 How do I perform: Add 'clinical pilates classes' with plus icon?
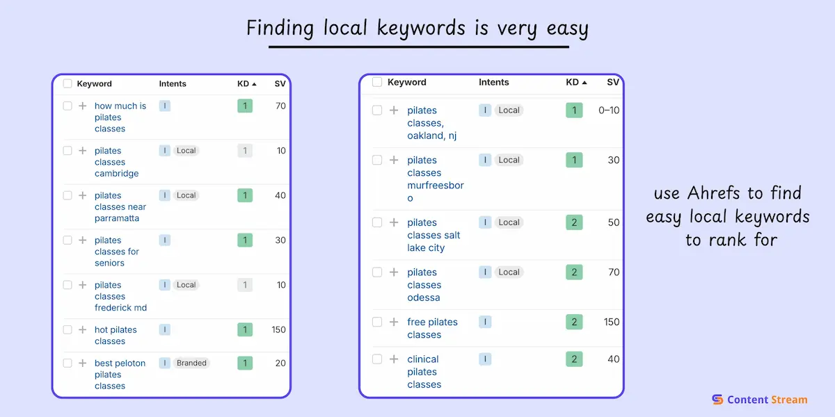[394, 359]
